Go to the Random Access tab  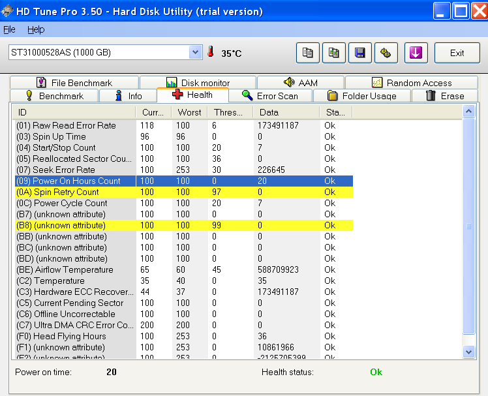[x=412, y=83]
